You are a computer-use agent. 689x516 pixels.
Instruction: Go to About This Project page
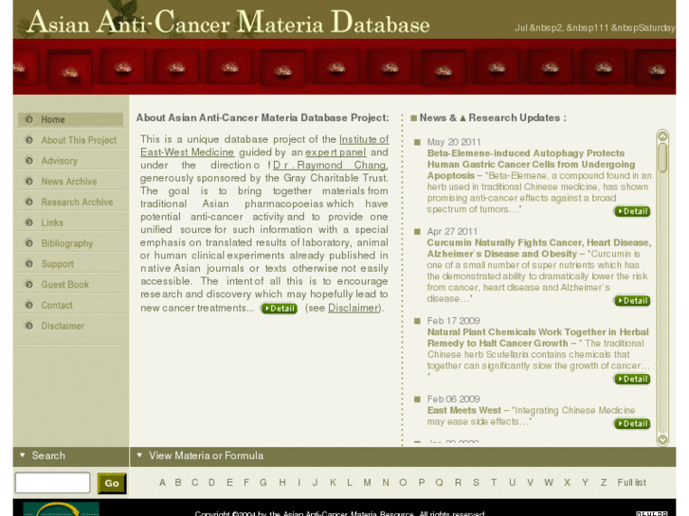coord(79,140)
